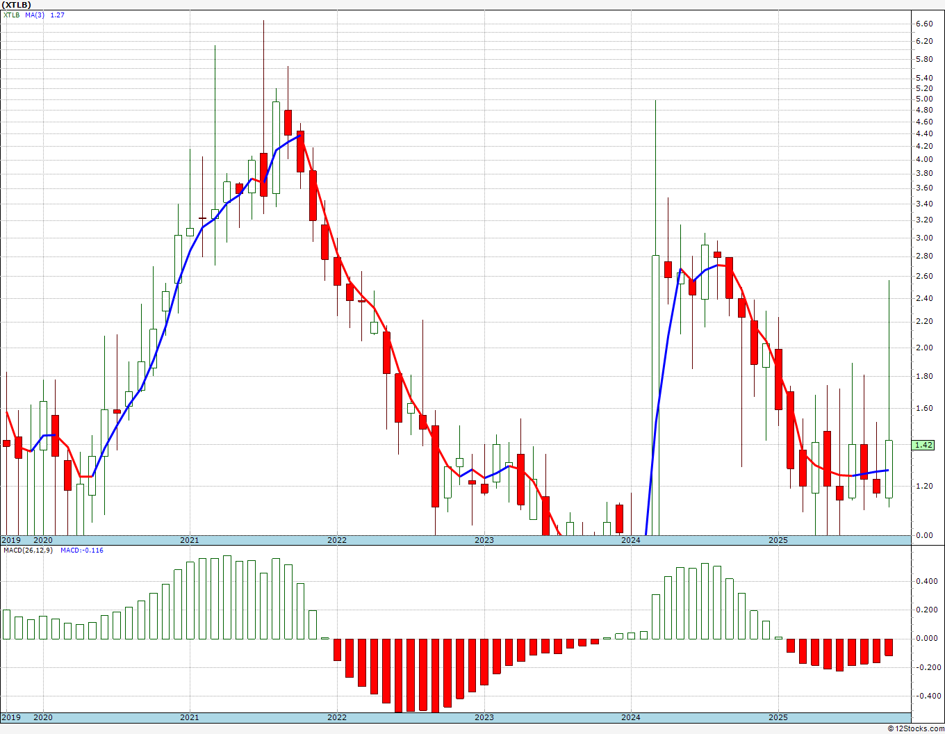
Task: Click the 1.27 moving average value
Action: (57, 15)
